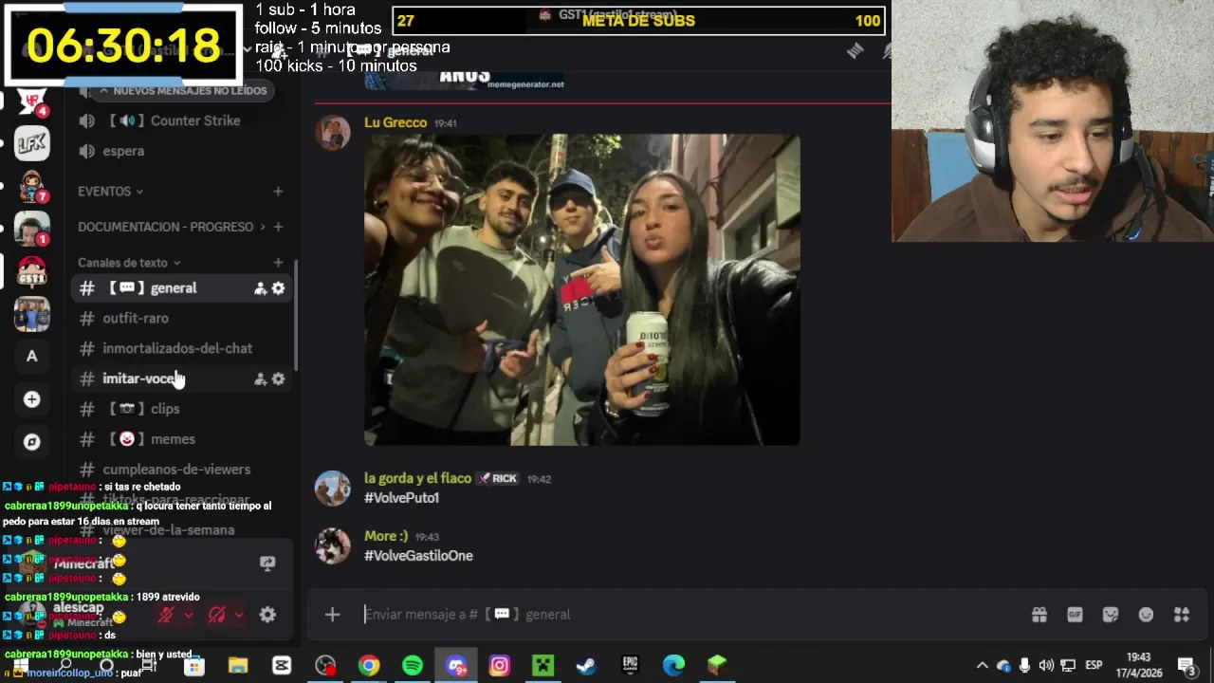This screenshot has width=1214, height=683.
Task: Open OBS Studio from the taskbar
Action: pos(325,666)
